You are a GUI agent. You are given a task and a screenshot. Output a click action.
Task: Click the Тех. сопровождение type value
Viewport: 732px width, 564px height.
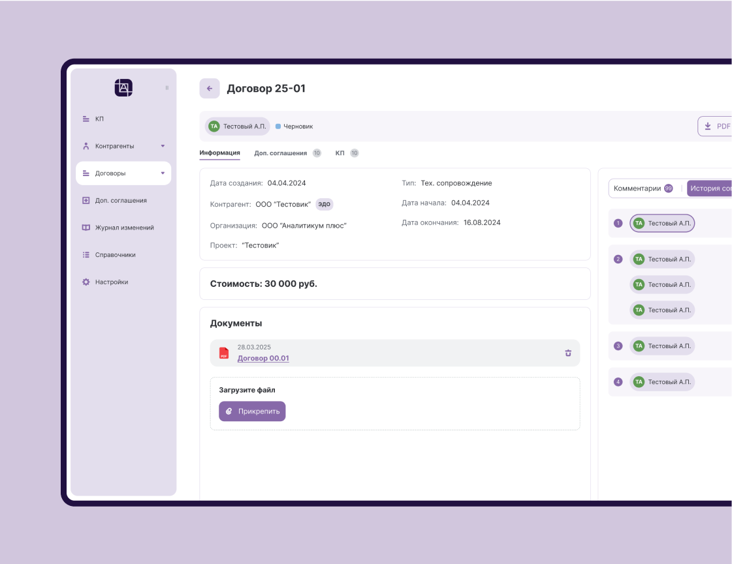point(456,183)
